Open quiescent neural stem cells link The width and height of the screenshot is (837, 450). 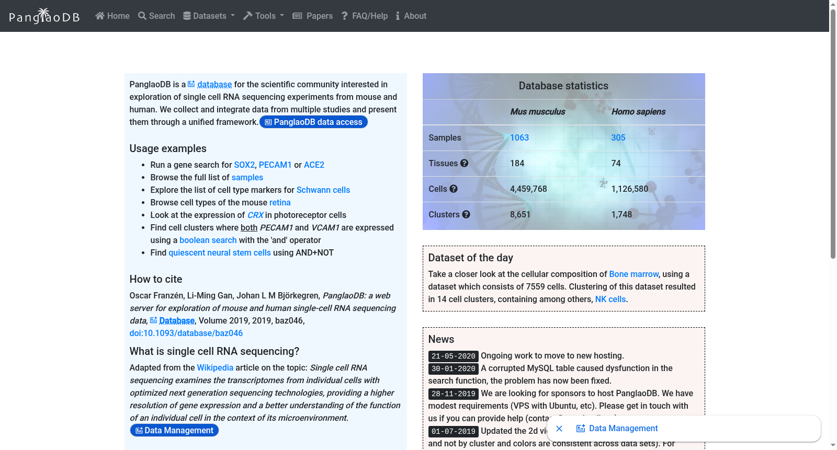point(220,252)
